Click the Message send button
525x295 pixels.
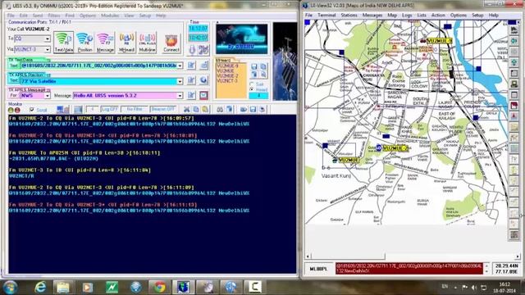(105, 42)
